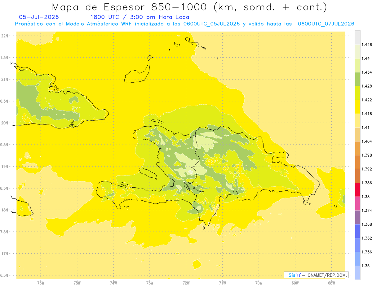372x287 pixels.
Task: Click the legend value '1.44'
Action: coord(366,59)
